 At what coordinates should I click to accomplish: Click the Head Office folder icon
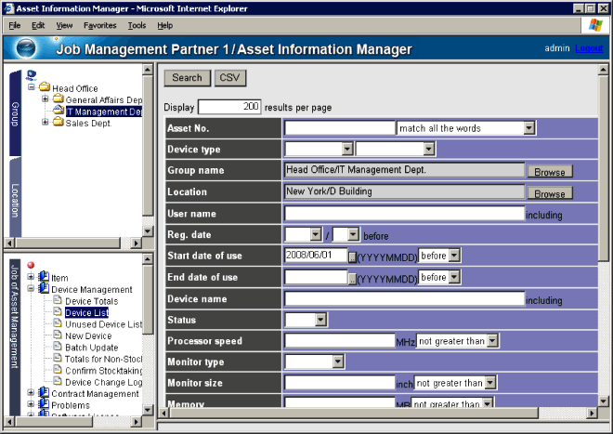[x=44, y=88]
